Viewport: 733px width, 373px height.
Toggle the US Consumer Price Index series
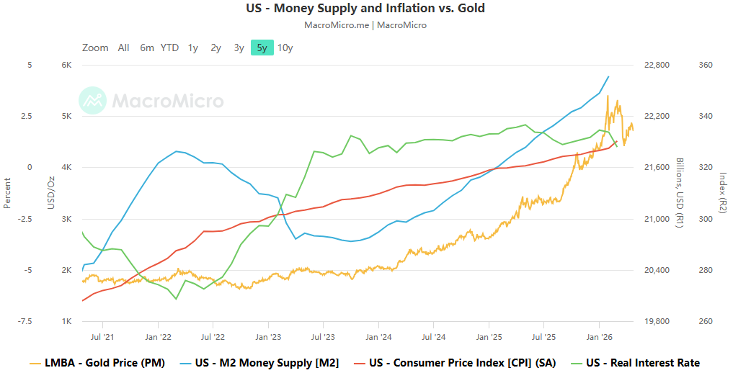pos(461,363)
